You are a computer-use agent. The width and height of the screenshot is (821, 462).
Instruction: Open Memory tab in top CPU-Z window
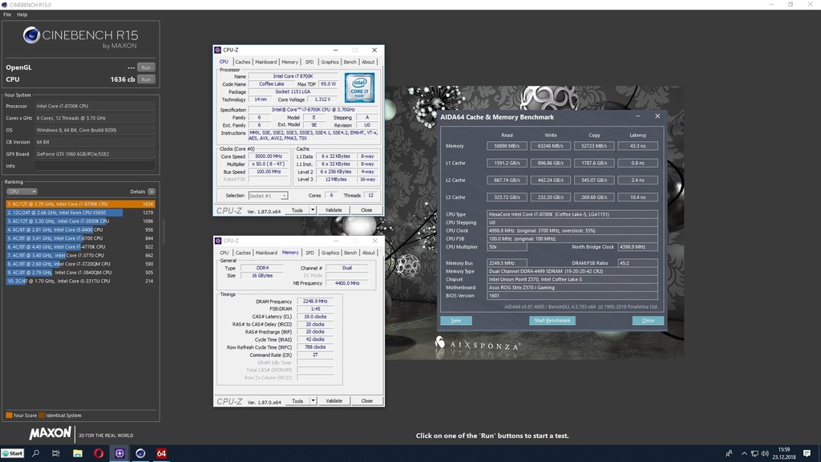click(x=289, y=63)
